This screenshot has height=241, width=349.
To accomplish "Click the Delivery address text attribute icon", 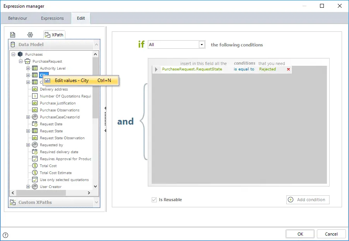I will click(x=35, y=89).
